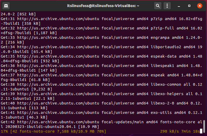Click the Get:40 libexo-2-0 line

(101, 106)
